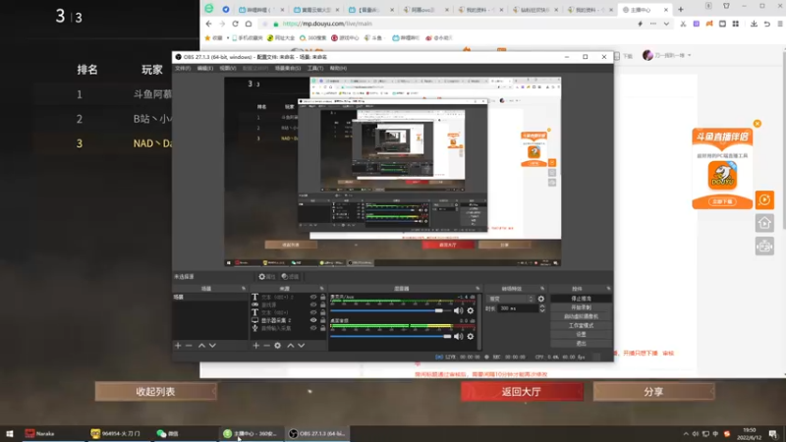This screenshot has width=786, height=442.
Task: Pop out the scenes dock panel
Action: [244, 289]
